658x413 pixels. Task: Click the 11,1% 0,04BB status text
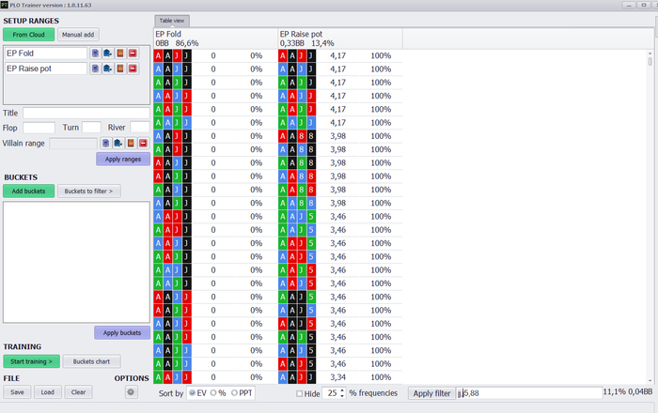[x=627, y=391]
